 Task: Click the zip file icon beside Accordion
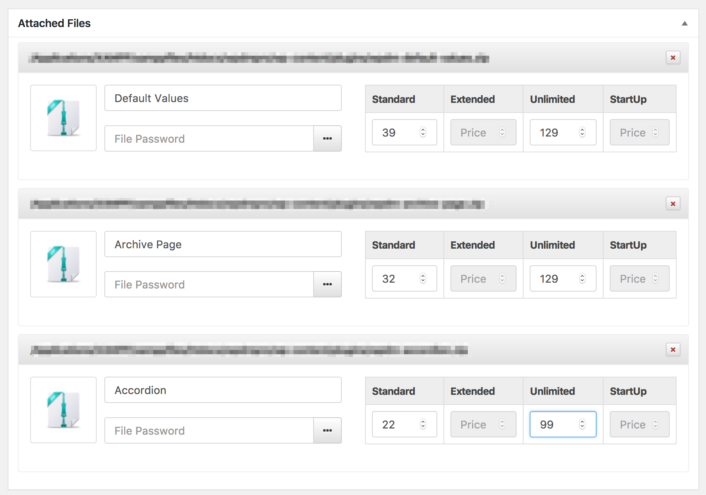63,410
